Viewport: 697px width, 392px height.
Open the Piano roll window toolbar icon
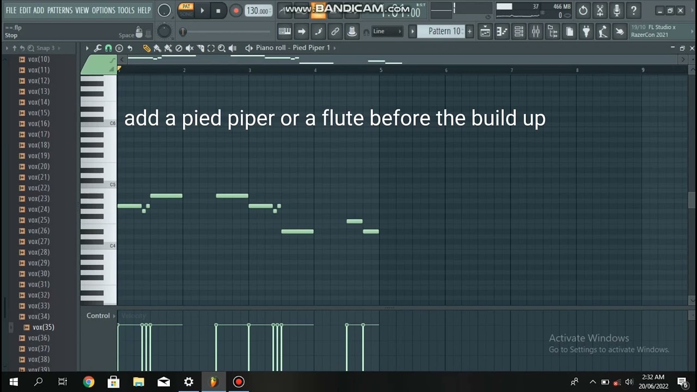coord(502,32)
